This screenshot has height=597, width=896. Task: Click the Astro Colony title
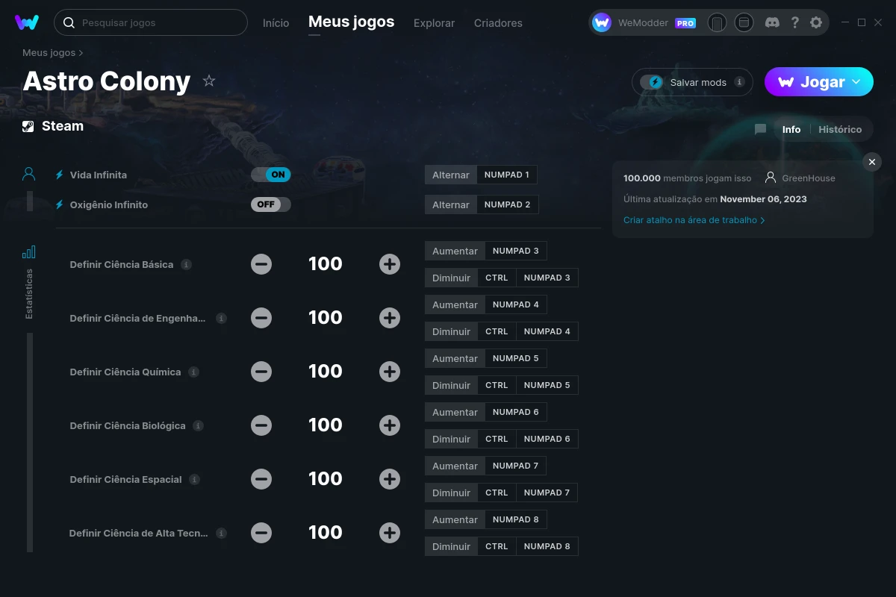107,81
